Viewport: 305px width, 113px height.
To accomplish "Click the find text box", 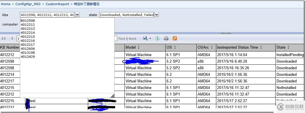I will (115, 38).
